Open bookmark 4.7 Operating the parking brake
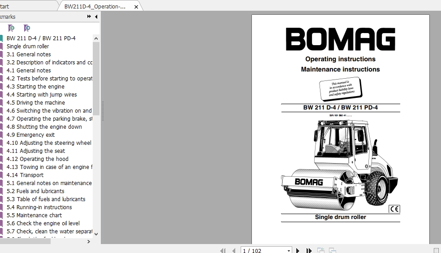The image size is (441, 253). click(49, 118)
